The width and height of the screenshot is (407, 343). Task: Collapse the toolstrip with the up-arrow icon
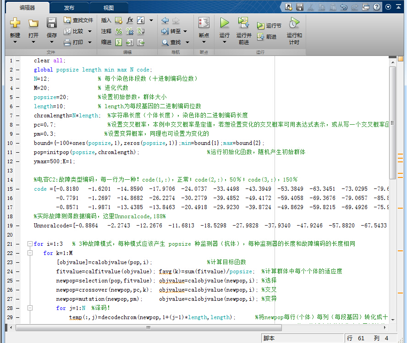click(398, 7)
